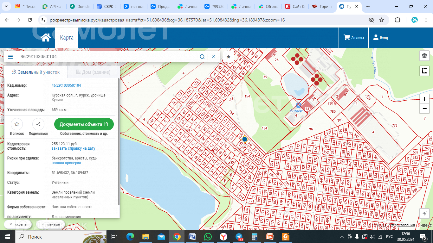Click the magnifier search icon
Screen dimensions: 433x243
(202, 57)
